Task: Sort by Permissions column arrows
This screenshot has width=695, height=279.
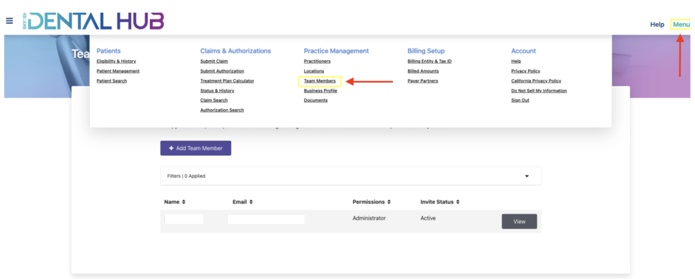Action: pos(389,202)
